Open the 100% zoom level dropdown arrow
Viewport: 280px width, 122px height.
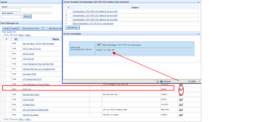pos(199,81)
